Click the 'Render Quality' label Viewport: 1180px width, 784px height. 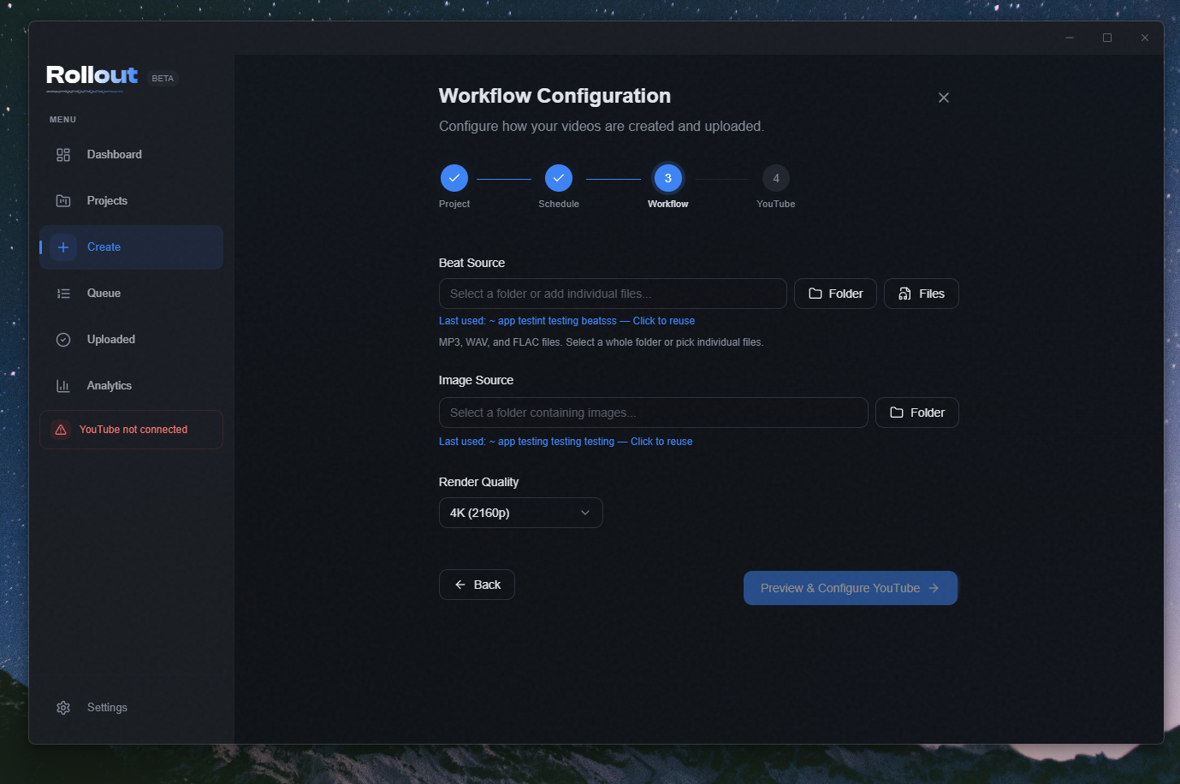[x=478, y=482]
